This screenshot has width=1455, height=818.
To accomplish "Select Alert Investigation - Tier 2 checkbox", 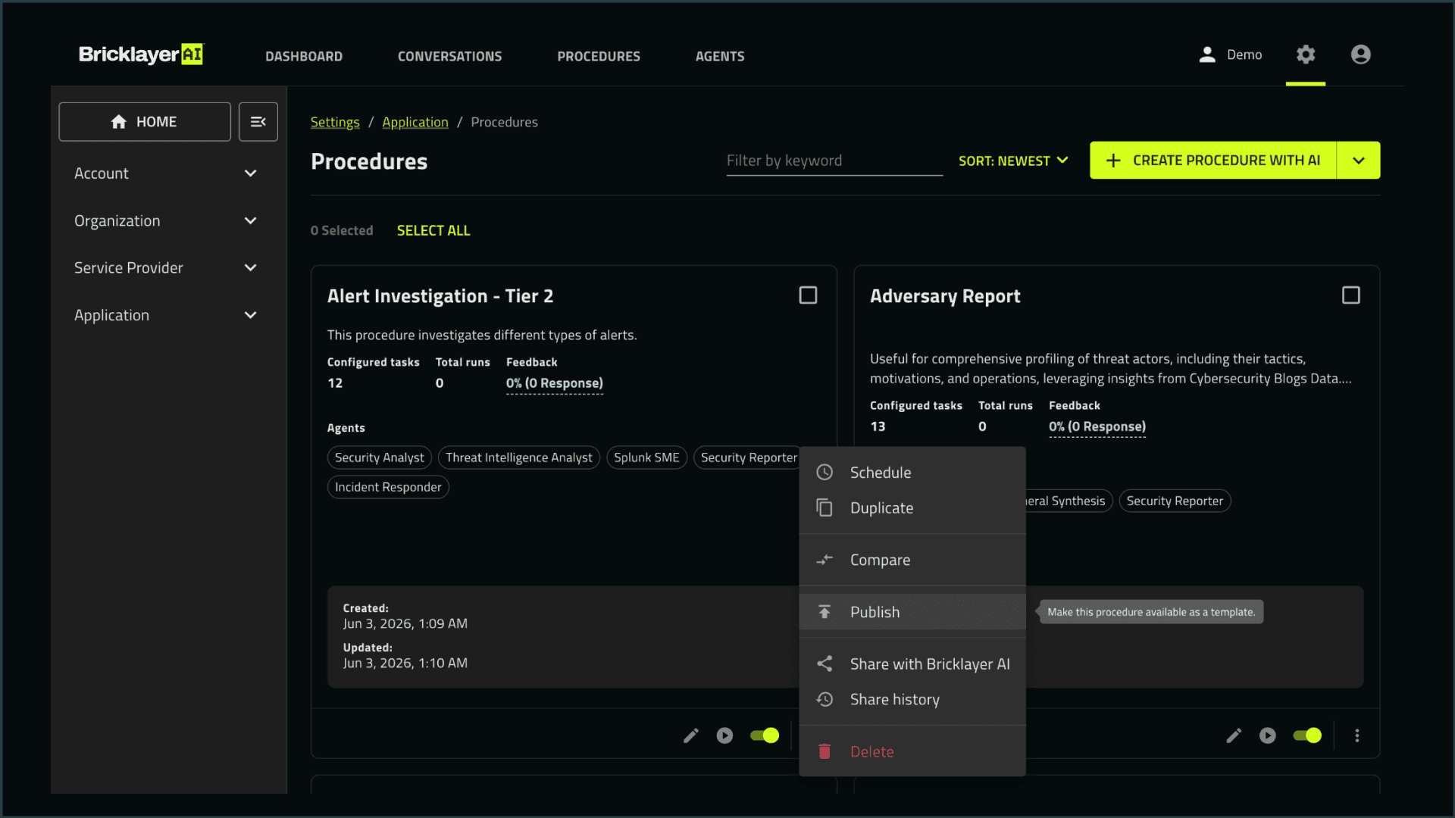I will (809, 295).
